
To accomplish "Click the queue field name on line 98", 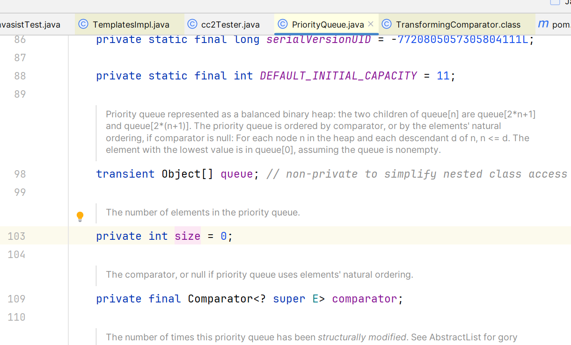I will [x=236, y=174].
